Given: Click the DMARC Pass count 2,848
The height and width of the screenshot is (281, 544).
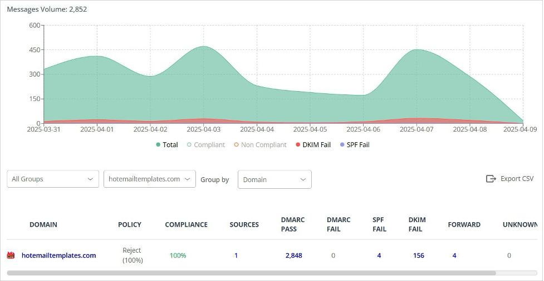Looking at the screenshot, I should tap(293, 255).
